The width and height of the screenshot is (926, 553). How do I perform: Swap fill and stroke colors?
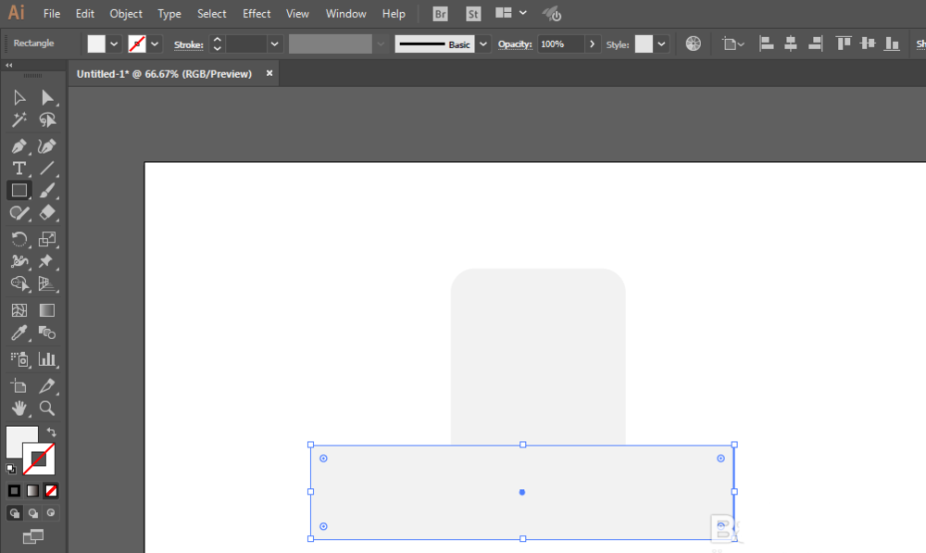coord(51,432)
